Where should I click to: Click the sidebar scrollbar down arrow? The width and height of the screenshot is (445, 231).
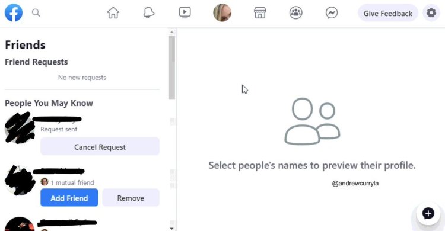click(x=171, y=228)
